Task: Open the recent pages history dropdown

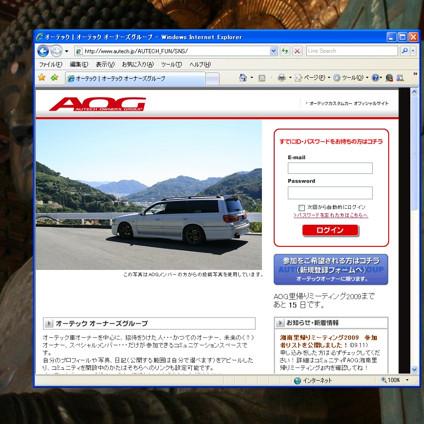Action: 66,51
